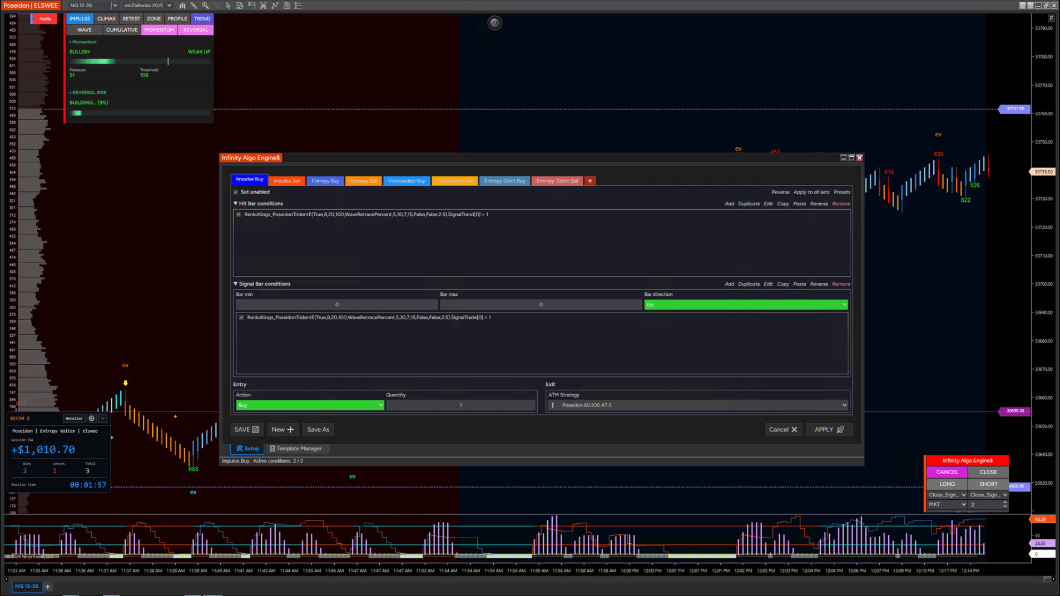Select the drawing pencil tool
The image size is (1060, 596).
click(194, 6)
